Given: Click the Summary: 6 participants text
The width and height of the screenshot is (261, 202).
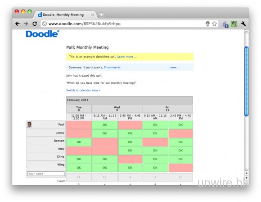Looking at the screenshot, I should coord(85,67).
